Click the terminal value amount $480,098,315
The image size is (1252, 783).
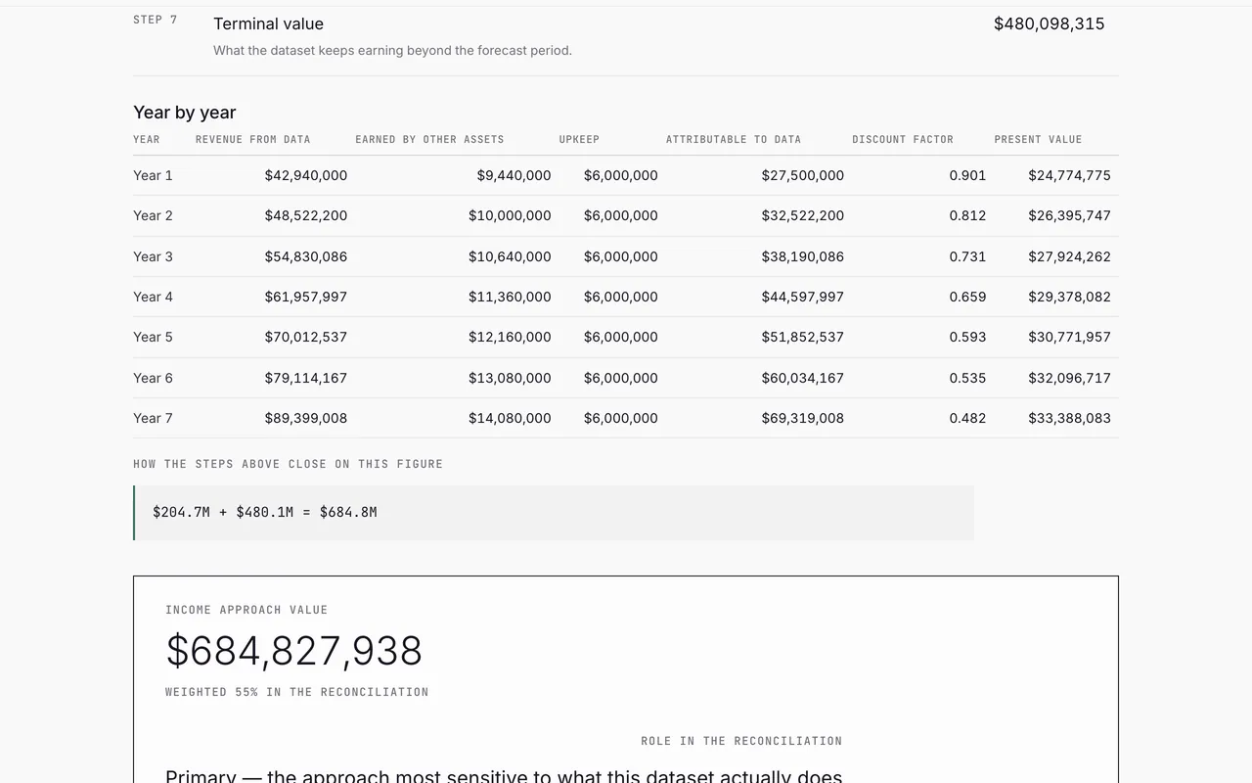pos(1049,23)
